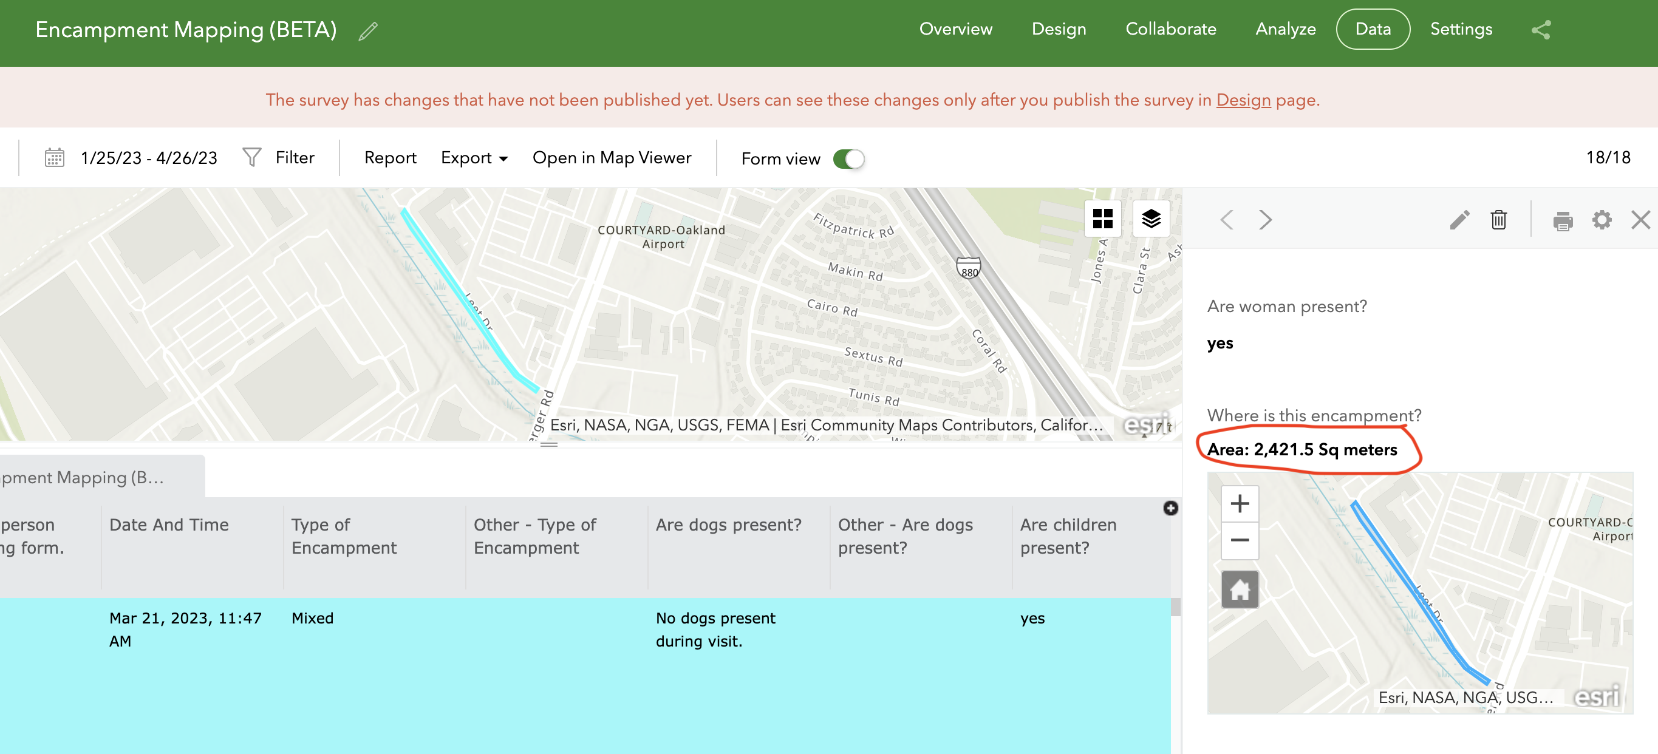The height and width of the screenshot is (754, 1658).
Task: Click Open in Map Viewer
Action: point(612,158)
